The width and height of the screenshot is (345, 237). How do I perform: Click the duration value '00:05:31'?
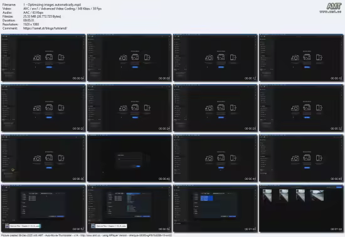pyautogui.click(x=29, y=21)
